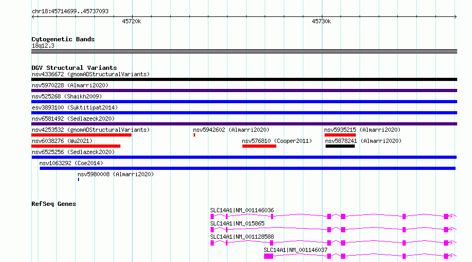Open the nsv525268 (Shaikh2009) variant
This screenshot has width=472, height=262.
[67, 96]
